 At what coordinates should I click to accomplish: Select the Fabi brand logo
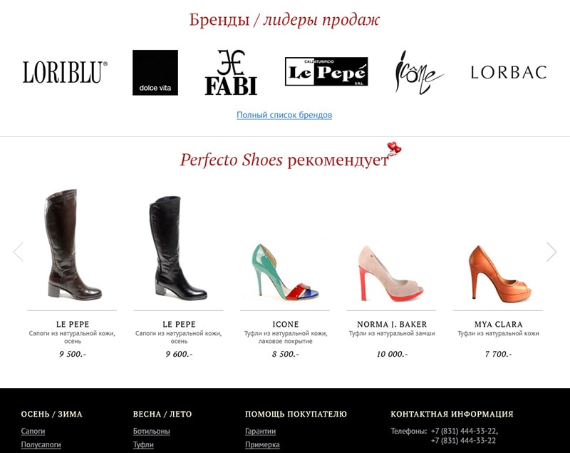point(231,73)
